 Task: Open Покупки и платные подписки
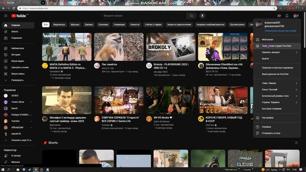pos(277,68)
